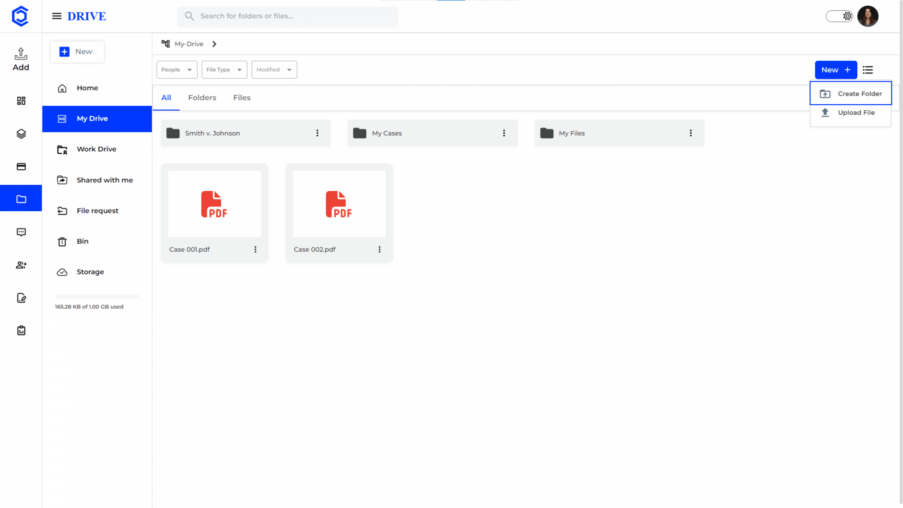
Task: Click the Case 001.pdf file name
Action: tap(189, 249)
